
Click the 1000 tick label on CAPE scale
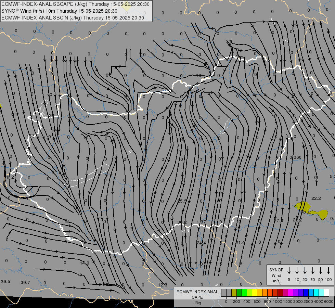278,301
